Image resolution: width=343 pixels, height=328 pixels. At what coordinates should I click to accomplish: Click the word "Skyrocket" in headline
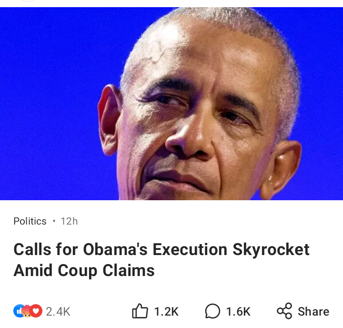pos(271,249)
